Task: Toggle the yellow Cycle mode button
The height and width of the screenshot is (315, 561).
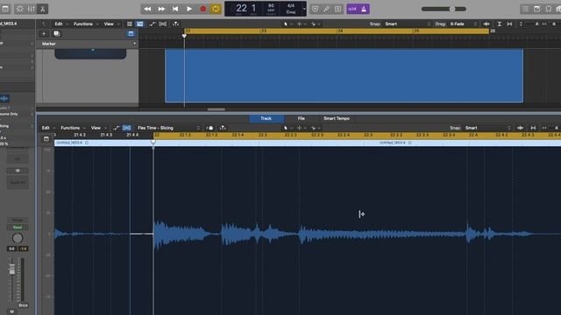Action: click(x=216, y=9)
